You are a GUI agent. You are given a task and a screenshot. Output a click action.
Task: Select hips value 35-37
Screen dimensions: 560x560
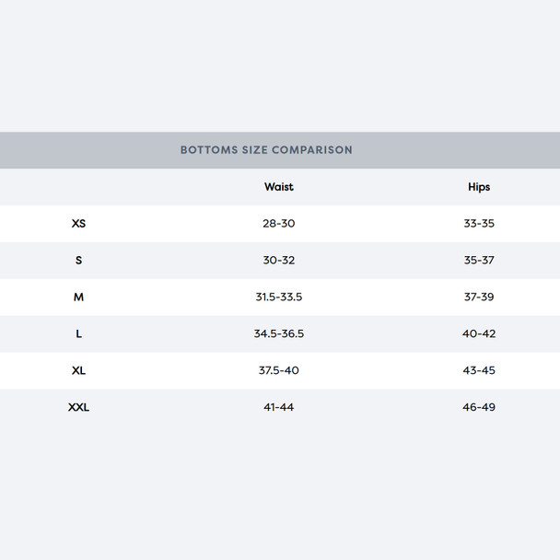pos(479,261)
